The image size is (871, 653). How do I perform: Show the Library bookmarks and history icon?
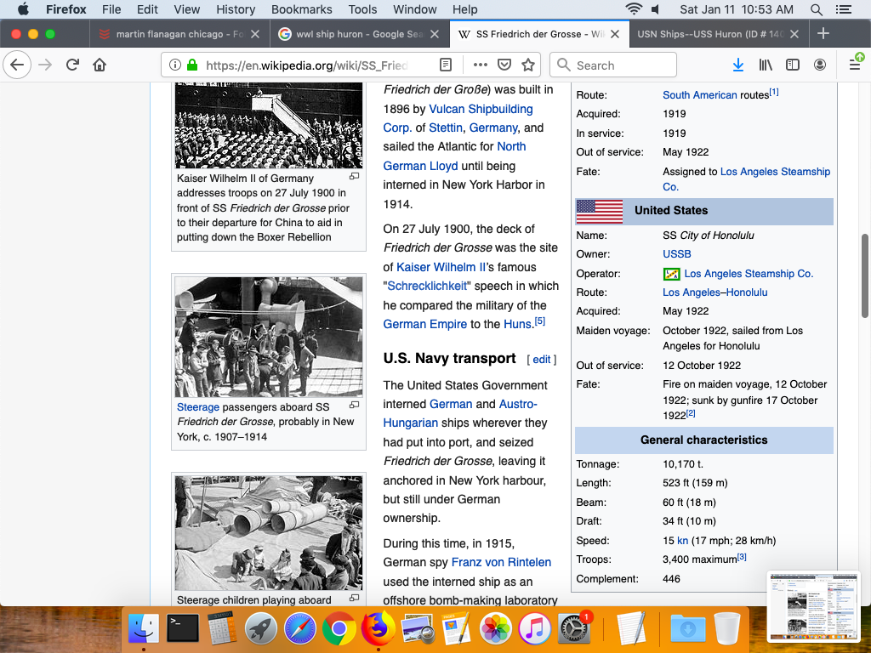(x=766, y=65)
